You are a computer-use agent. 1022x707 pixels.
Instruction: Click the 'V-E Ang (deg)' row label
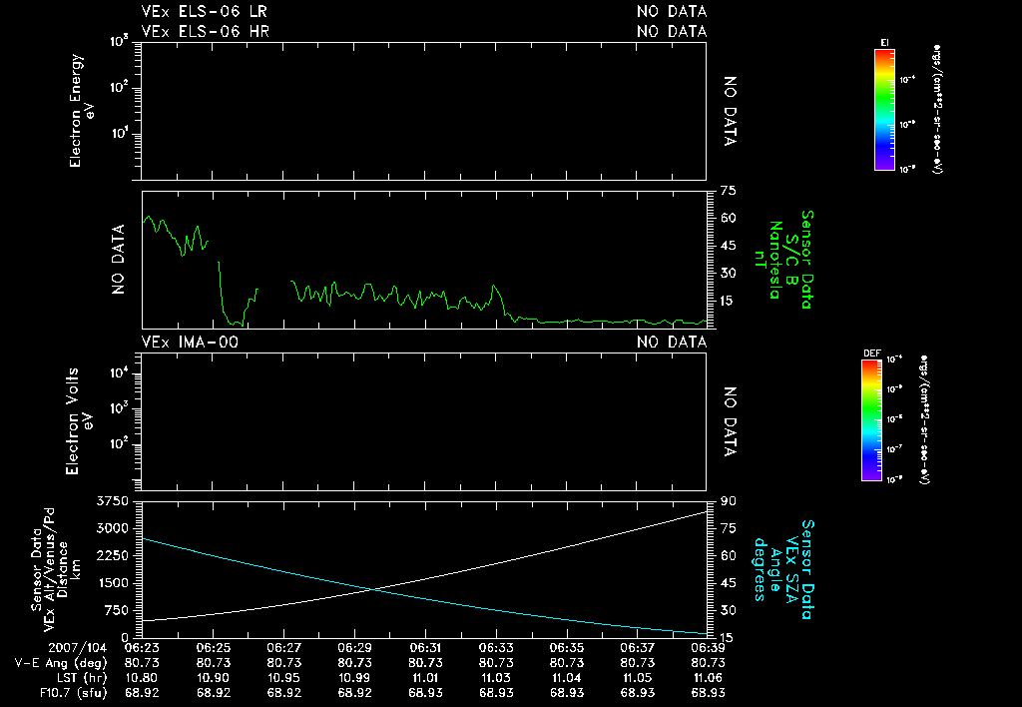pos(61,663)
